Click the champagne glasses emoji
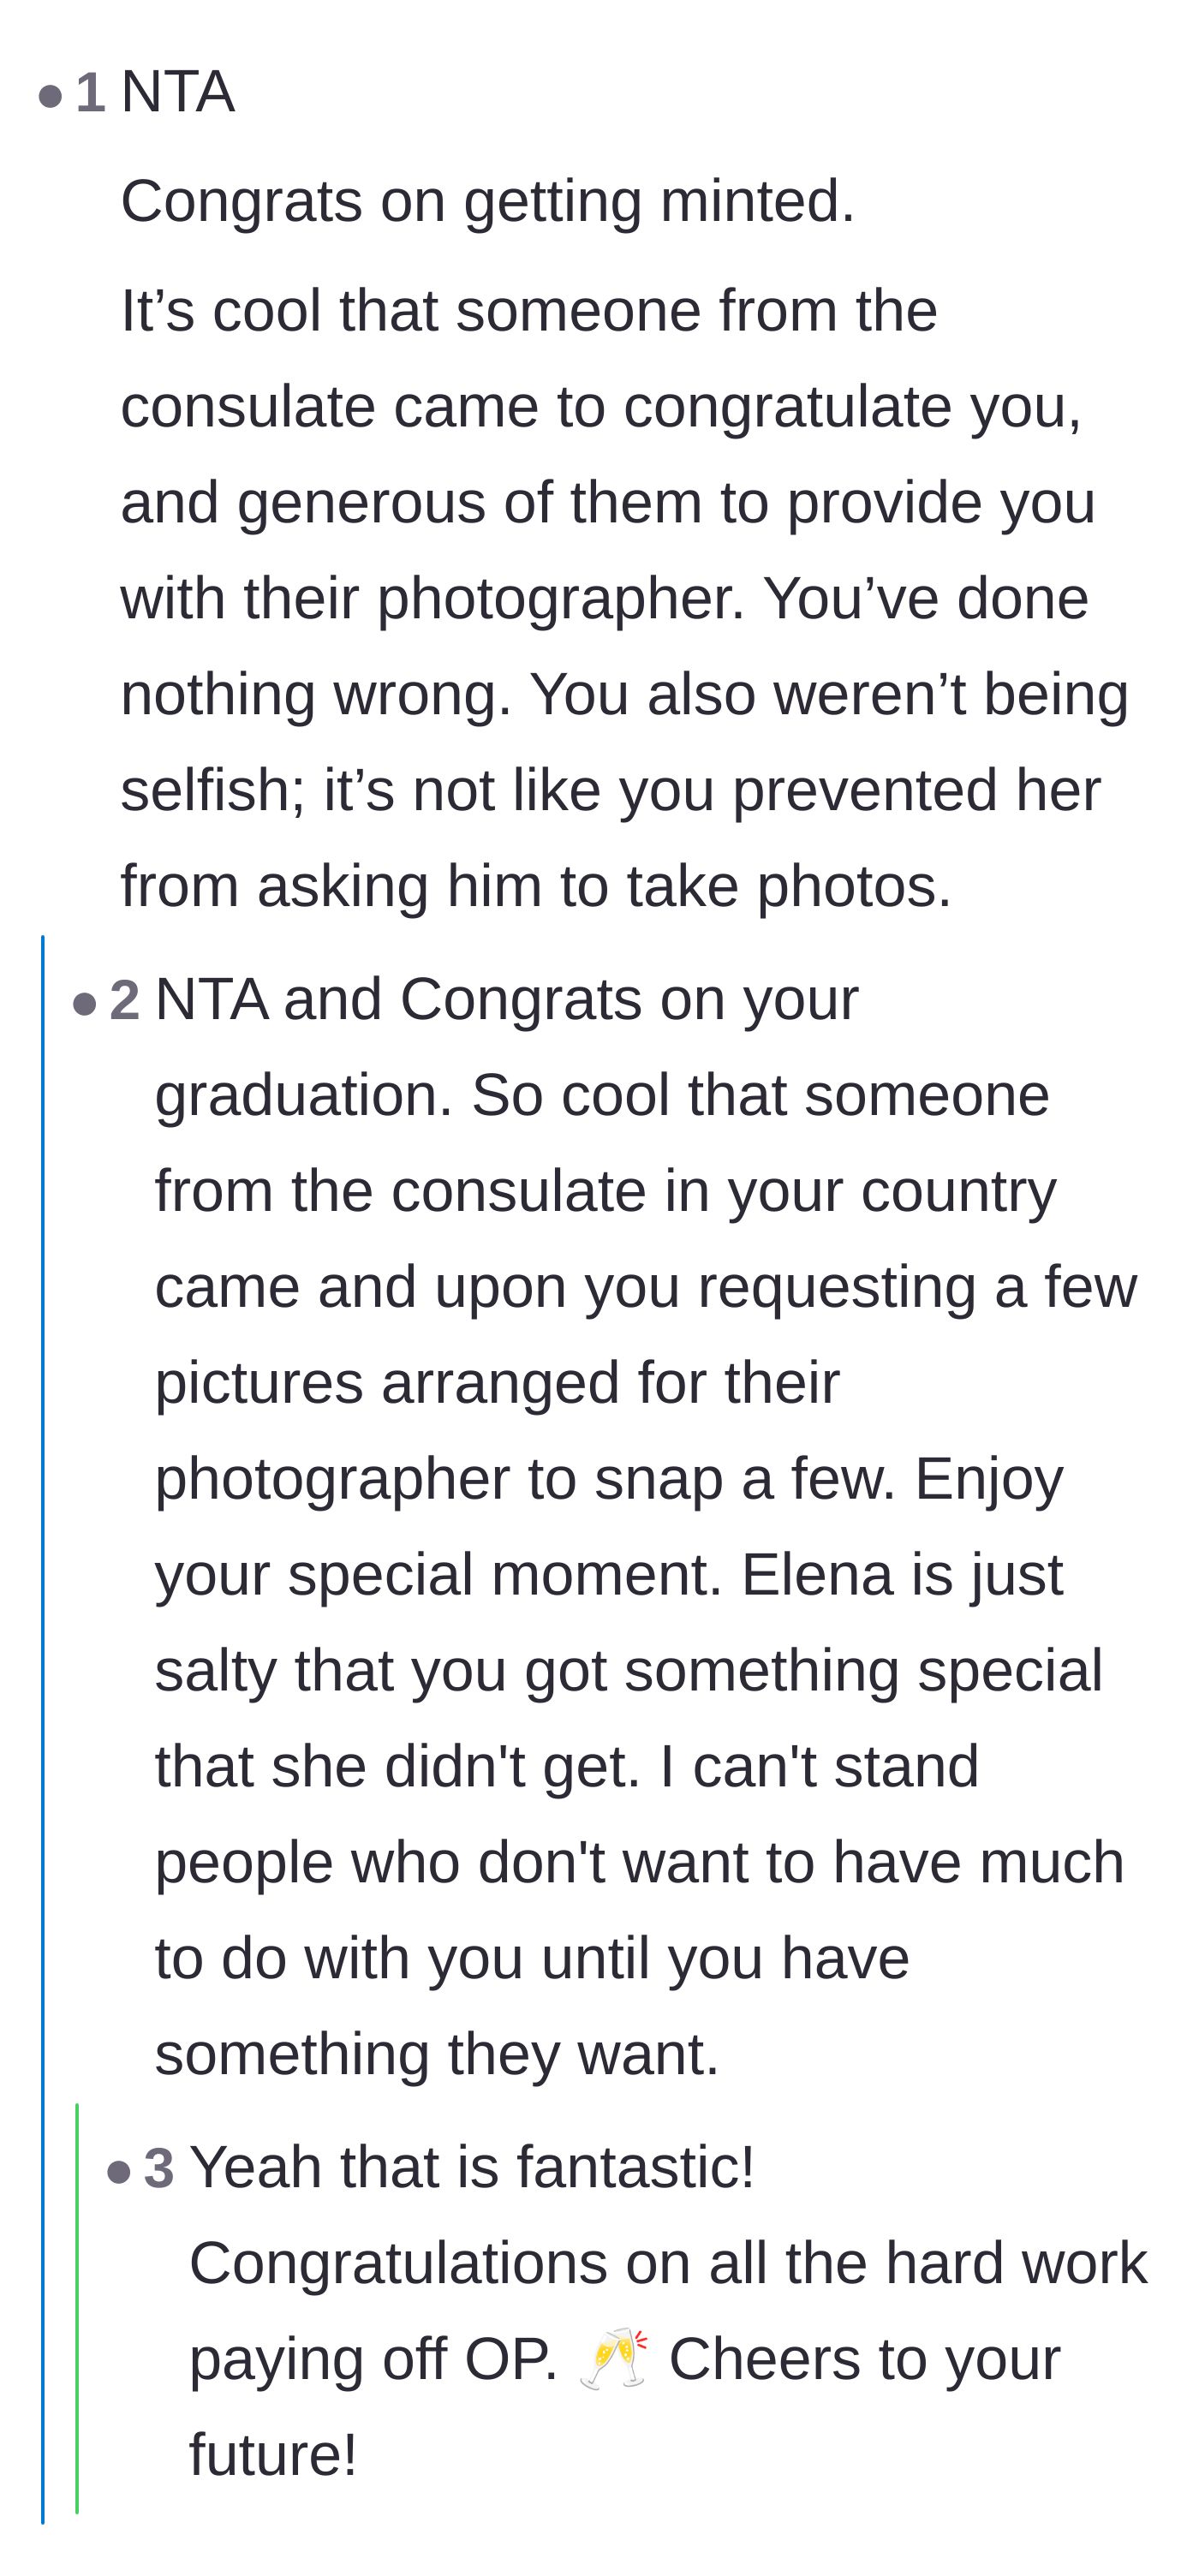 tap(613, 2358)
